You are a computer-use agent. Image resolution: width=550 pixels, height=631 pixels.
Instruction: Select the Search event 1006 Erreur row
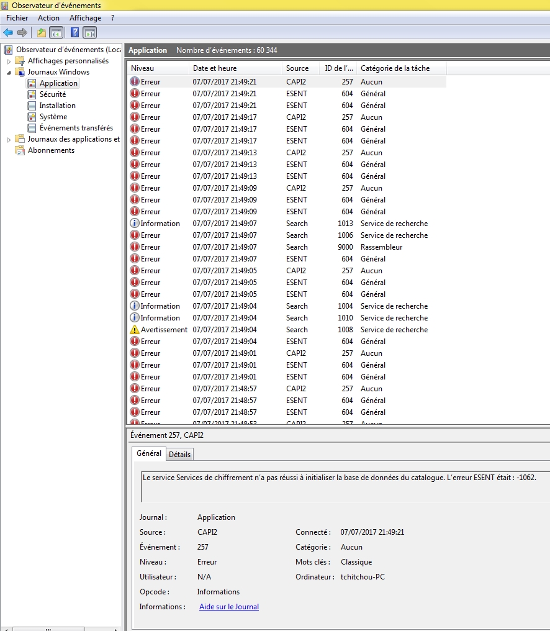[287, 235]
